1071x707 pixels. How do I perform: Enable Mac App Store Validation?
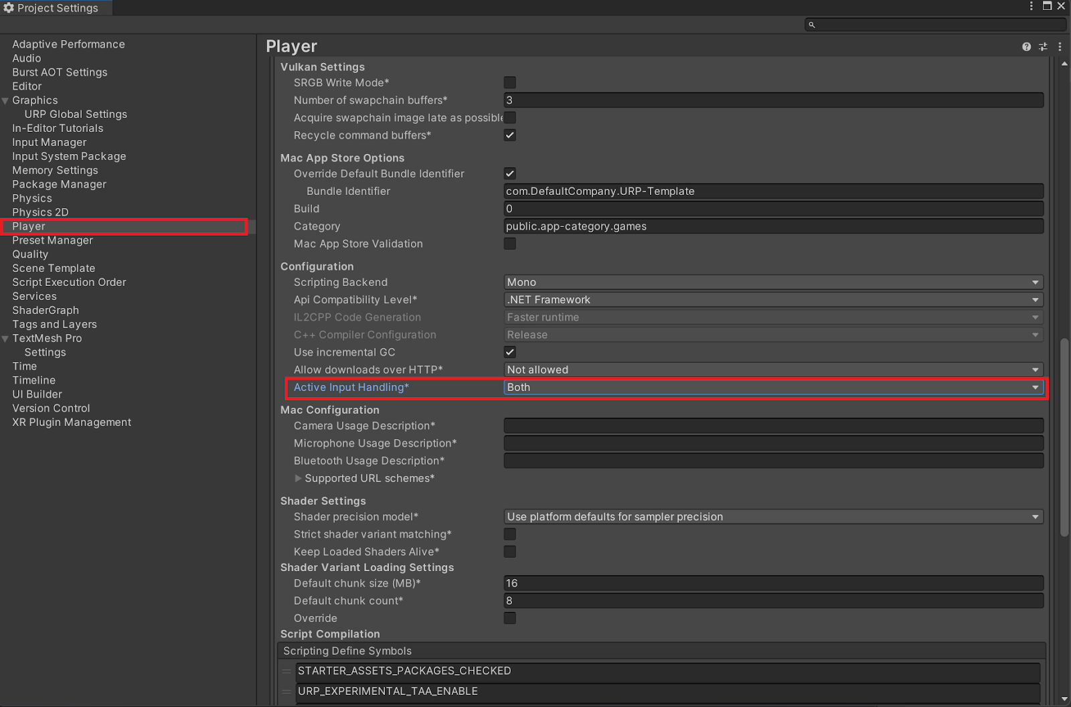[509, 243]
